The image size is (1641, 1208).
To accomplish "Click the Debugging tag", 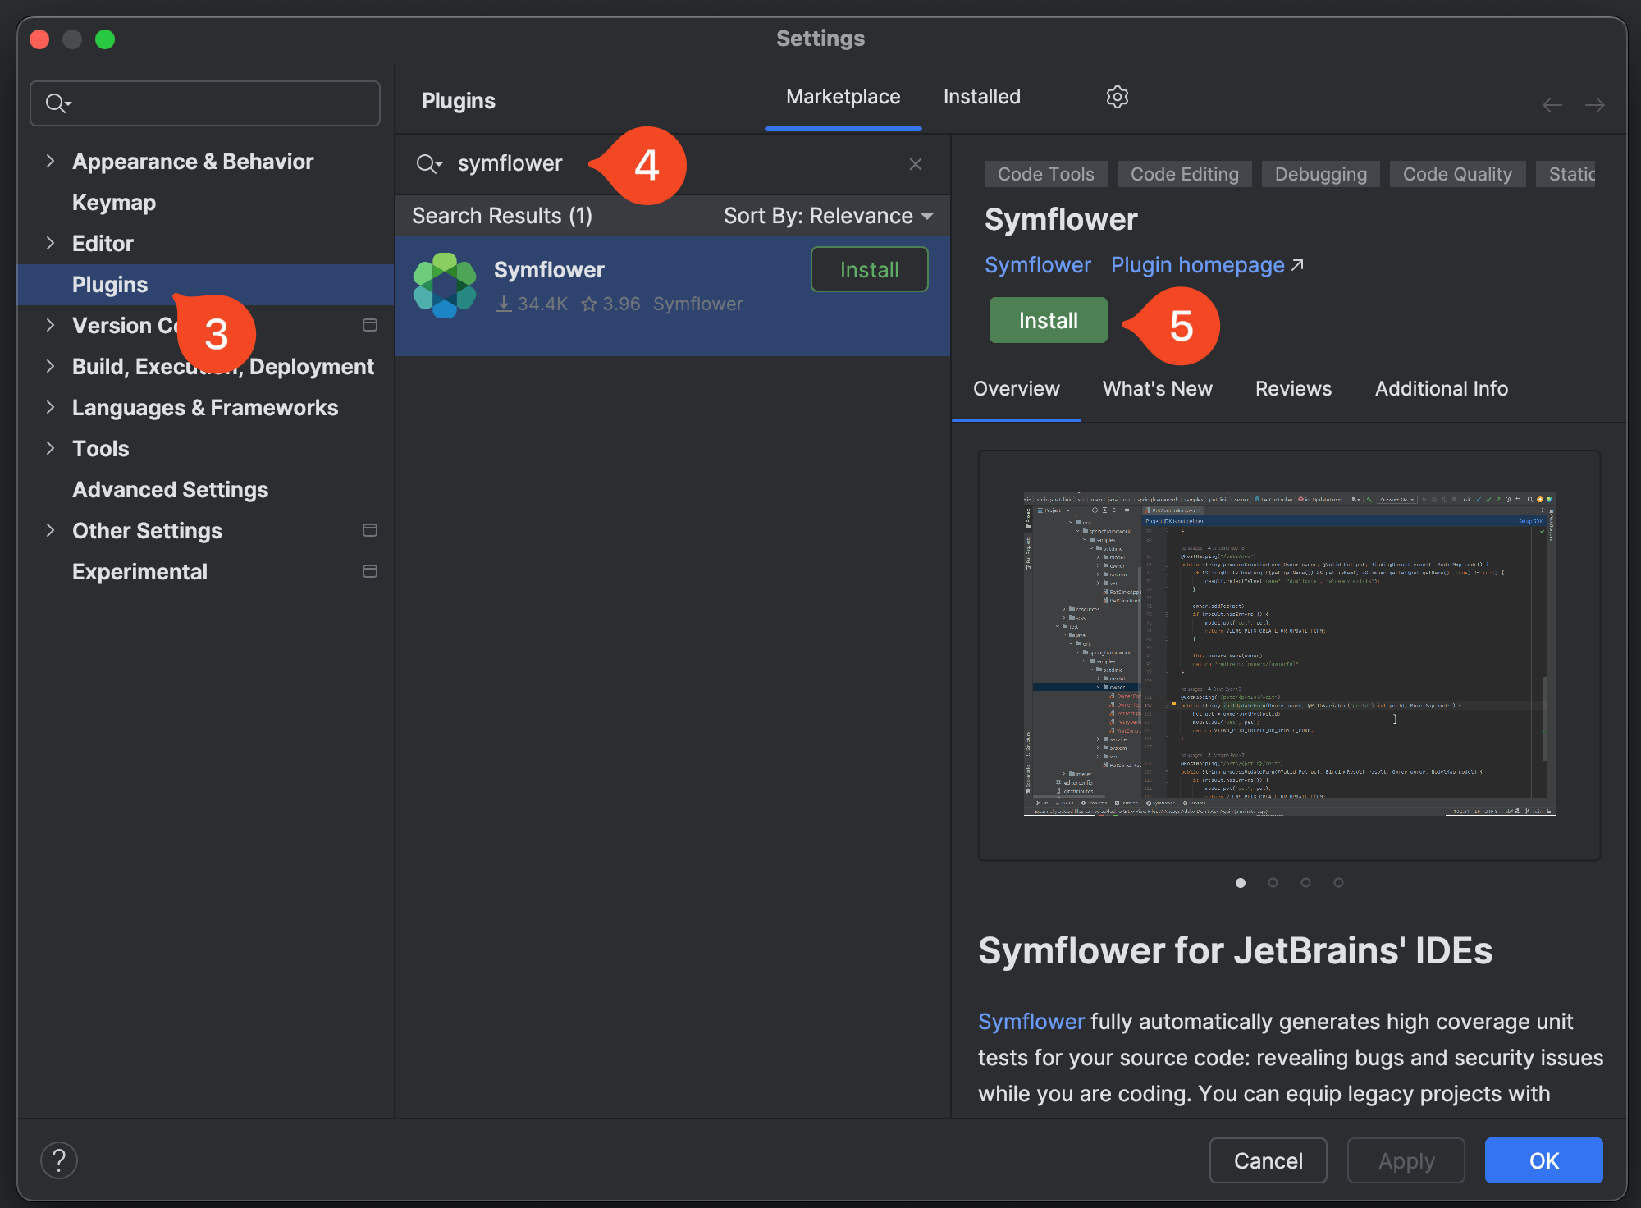I will point(1321,174).
